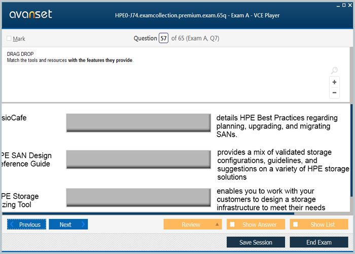Select the drop slot beside sioCafe
This screenshot has height=254, width=355.
138,123
